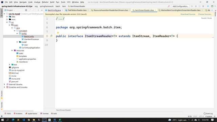217x122 pixels.
Task: Collapse the csv-to-mysql project root
Action: click(4, 14)
